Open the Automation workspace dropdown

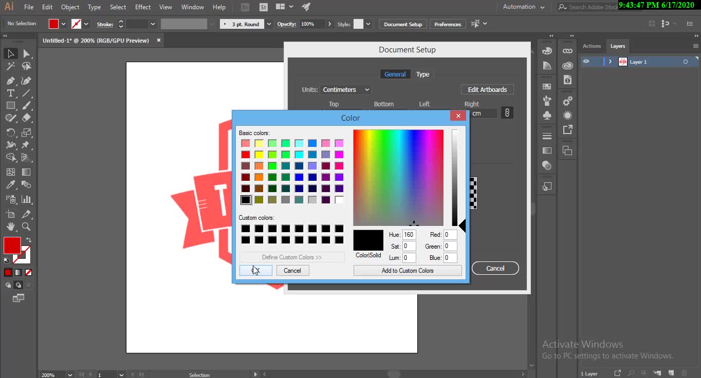tap(524, 7)
